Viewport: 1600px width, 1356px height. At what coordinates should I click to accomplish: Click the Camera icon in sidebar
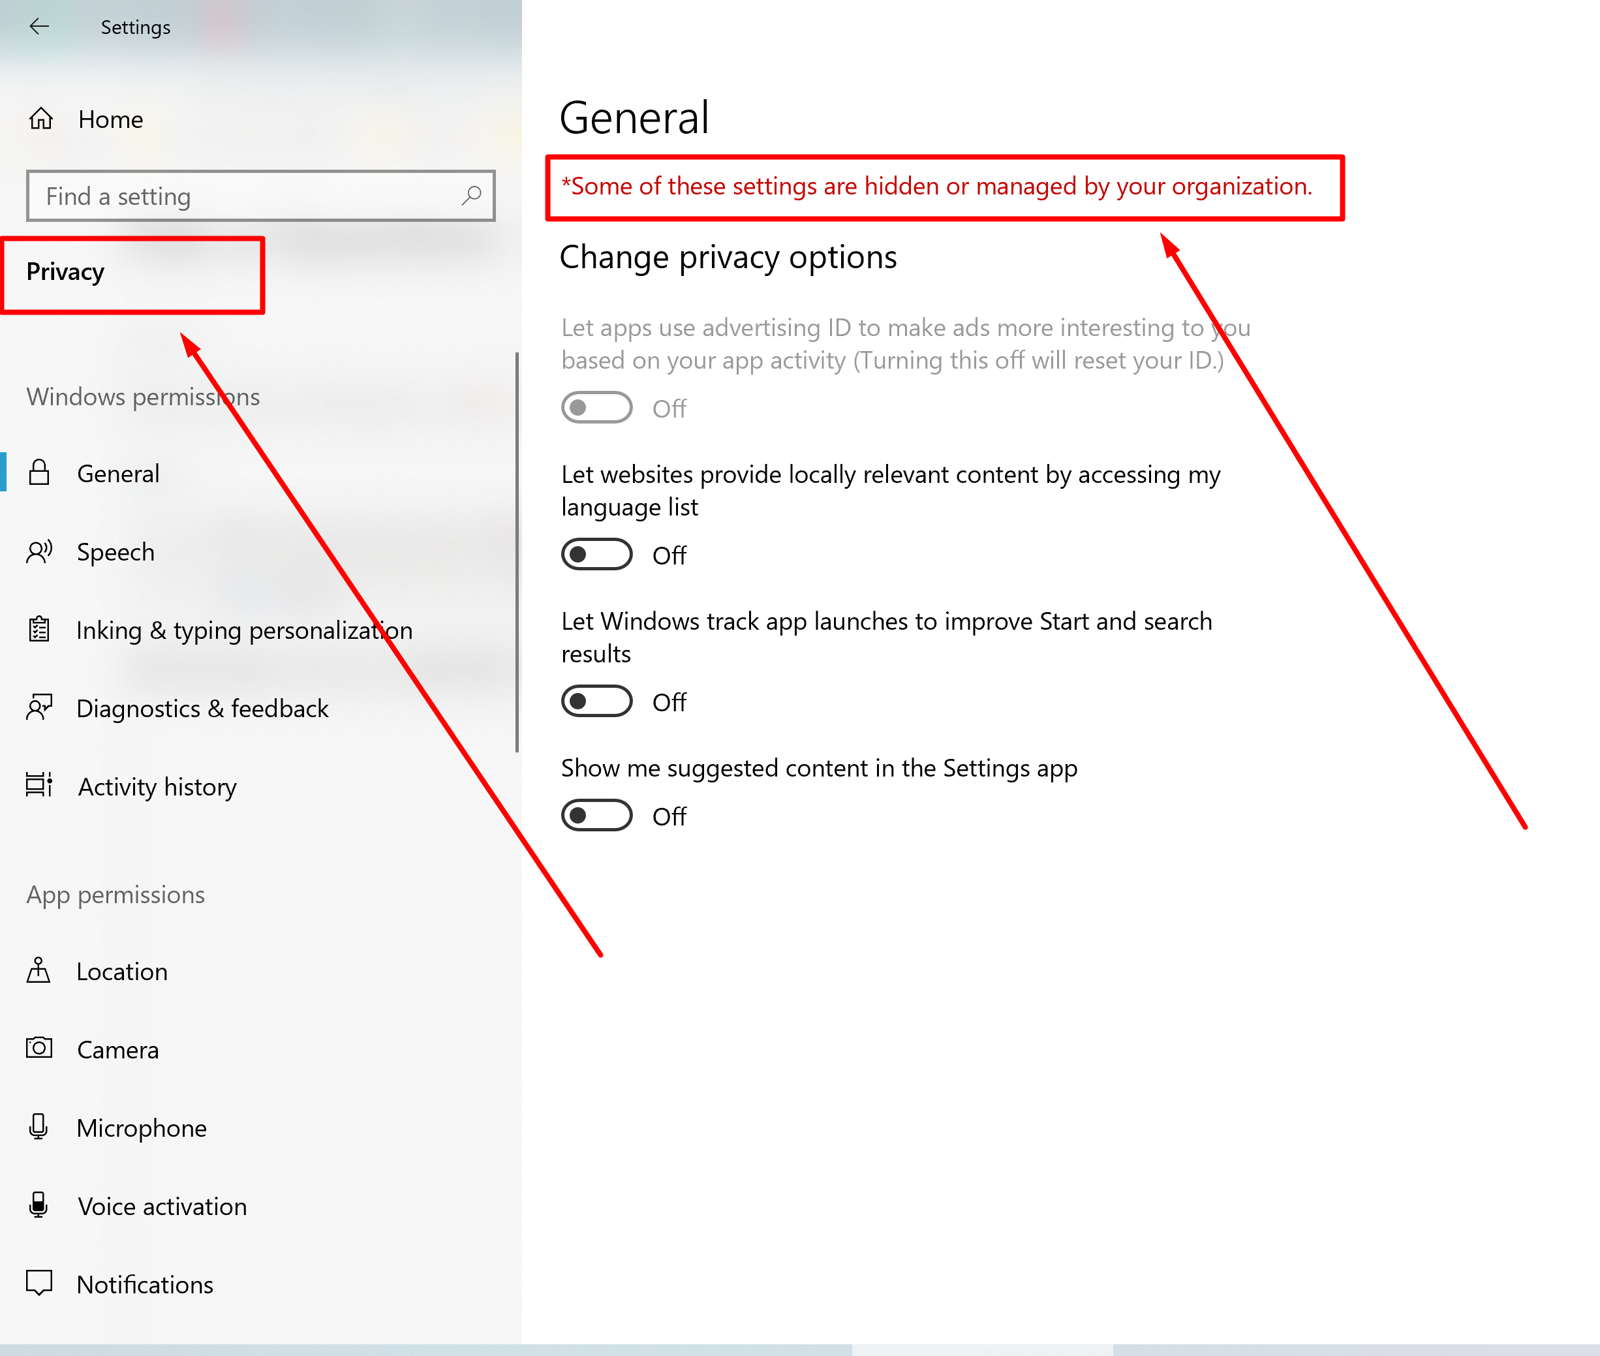click(39, 1048)
